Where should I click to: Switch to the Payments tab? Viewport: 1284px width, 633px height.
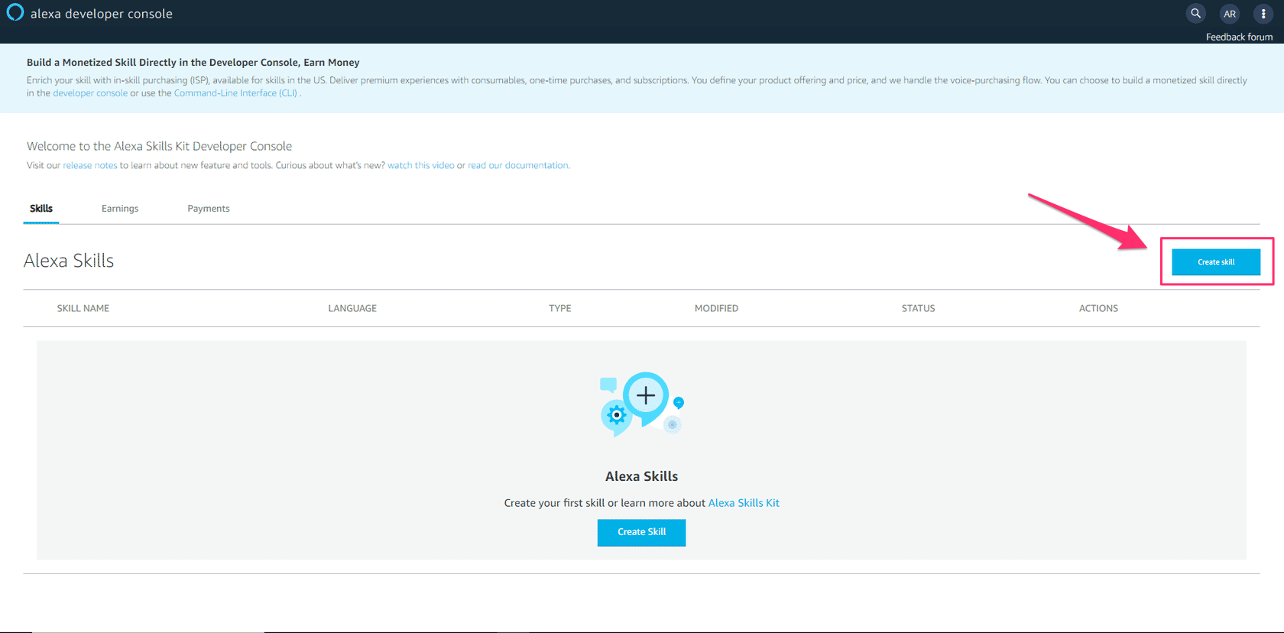click(x=209, y=209)
